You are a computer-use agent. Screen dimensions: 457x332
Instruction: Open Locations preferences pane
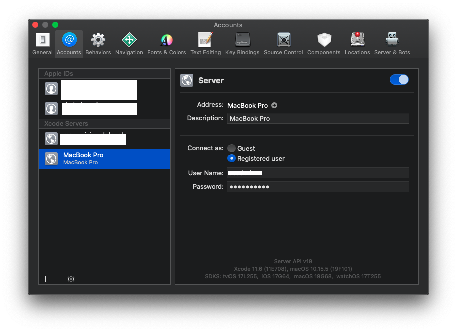(x=357, y=44)
